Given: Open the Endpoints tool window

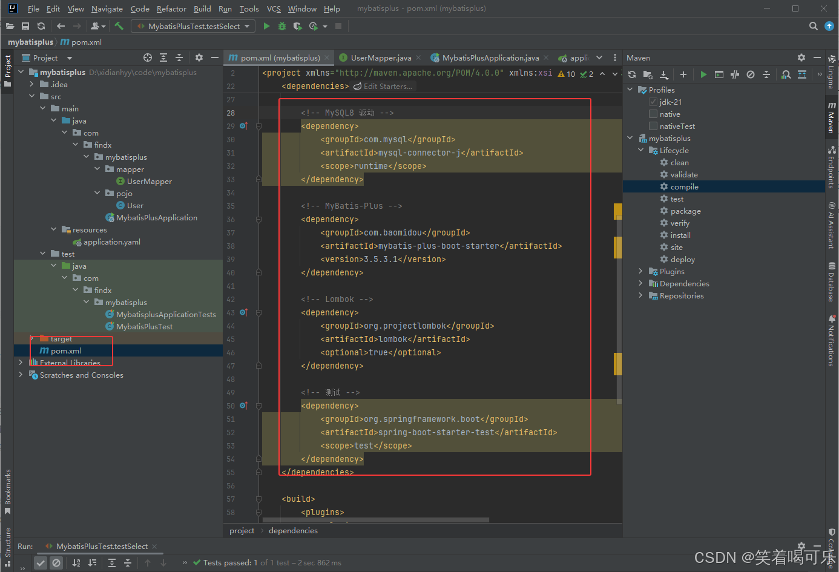Looking at the screenshot, I should click(832, 166).
